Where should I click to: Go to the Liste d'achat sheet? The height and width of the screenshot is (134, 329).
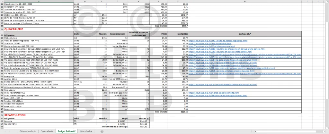pos(85,131)
